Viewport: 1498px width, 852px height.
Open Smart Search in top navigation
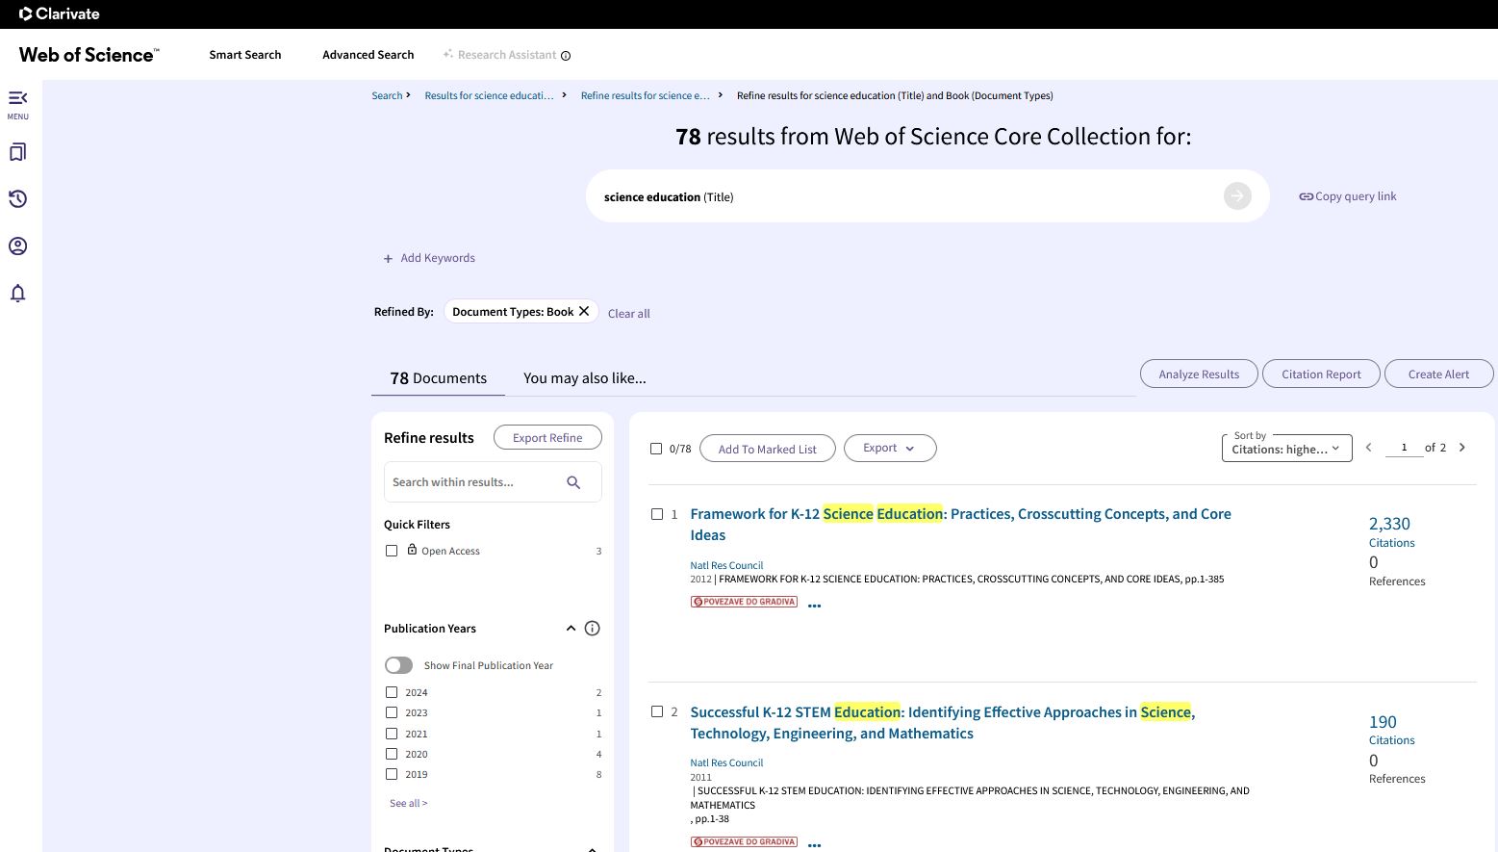245,55
